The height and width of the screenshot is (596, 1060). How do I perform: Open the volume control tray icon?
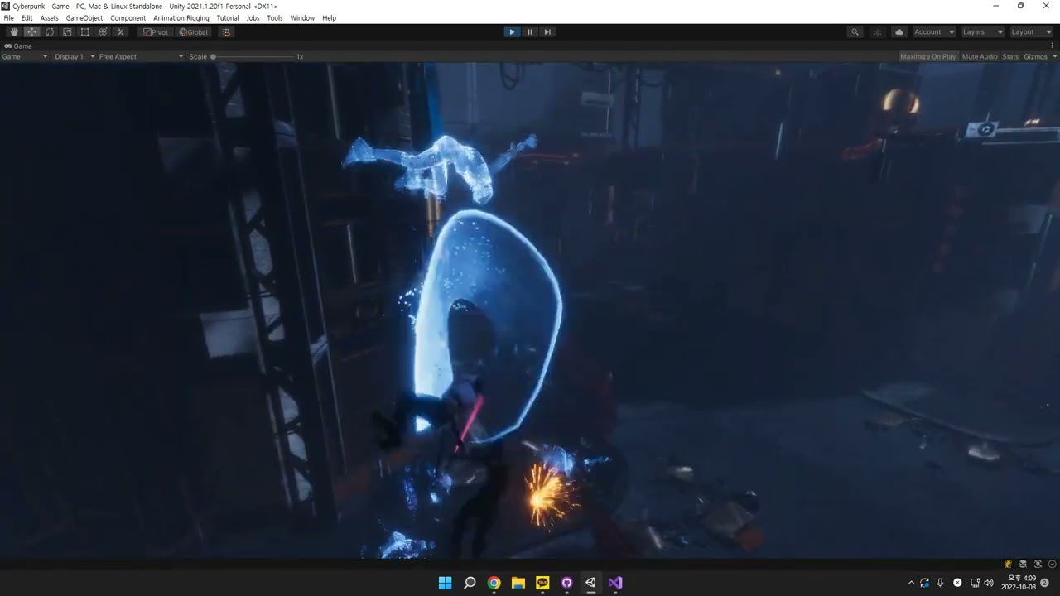989,583
